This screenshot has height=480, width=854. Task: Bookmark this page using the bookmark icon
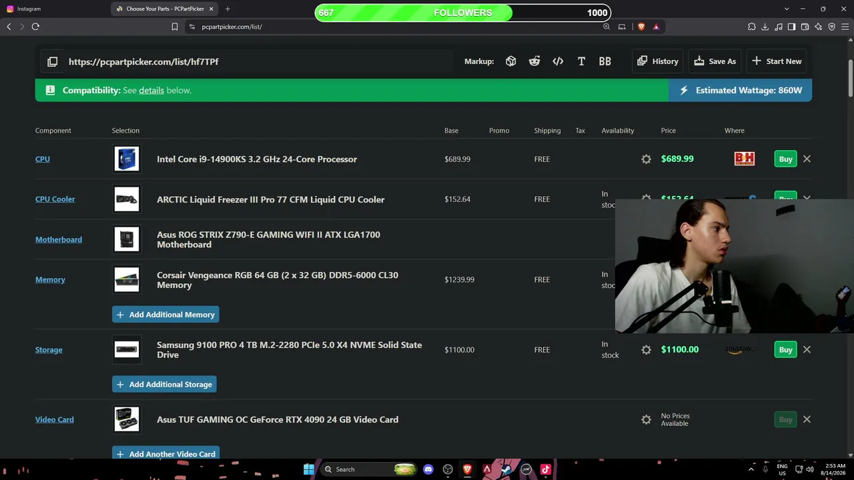click(x=175, y=27)
